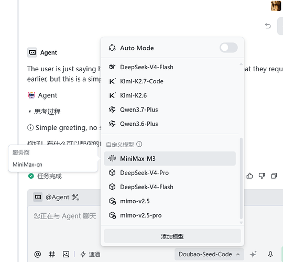Click the DeepSeek-V4-Pro cube icon
The width and height of the screenshot is (283, 262).
[x=112, y=173]
